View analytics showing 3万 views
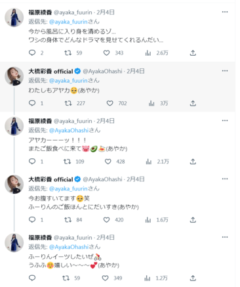240x287 pixels. [x=151, y=103]
